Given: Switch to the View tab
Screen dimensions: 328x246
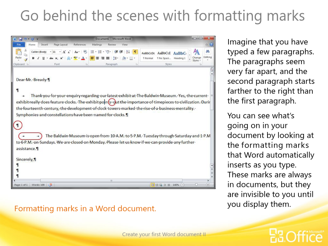Looking at the screenshot, I should [125, 44].
